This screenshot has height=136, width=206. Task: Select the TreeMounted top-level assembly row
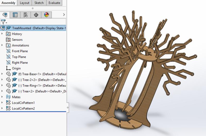click(33, 28)
